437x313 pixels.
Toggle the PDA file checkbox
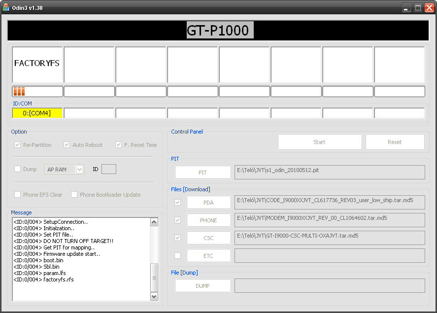[x=177, y=203]
